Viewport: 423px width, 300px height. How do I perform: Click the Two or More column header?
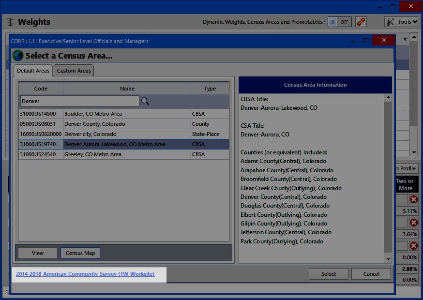pos(407,184)
